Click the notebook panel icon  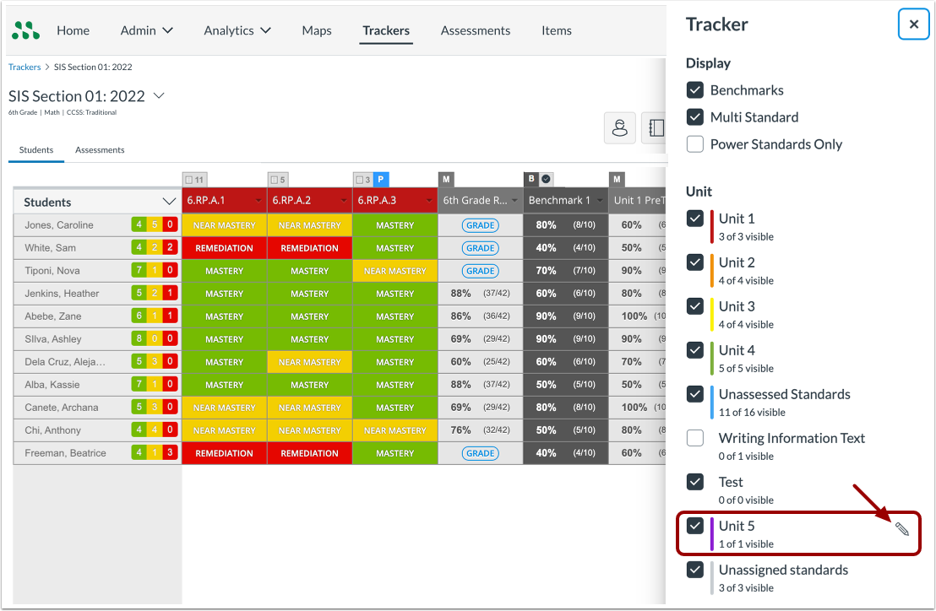(655, 127)
